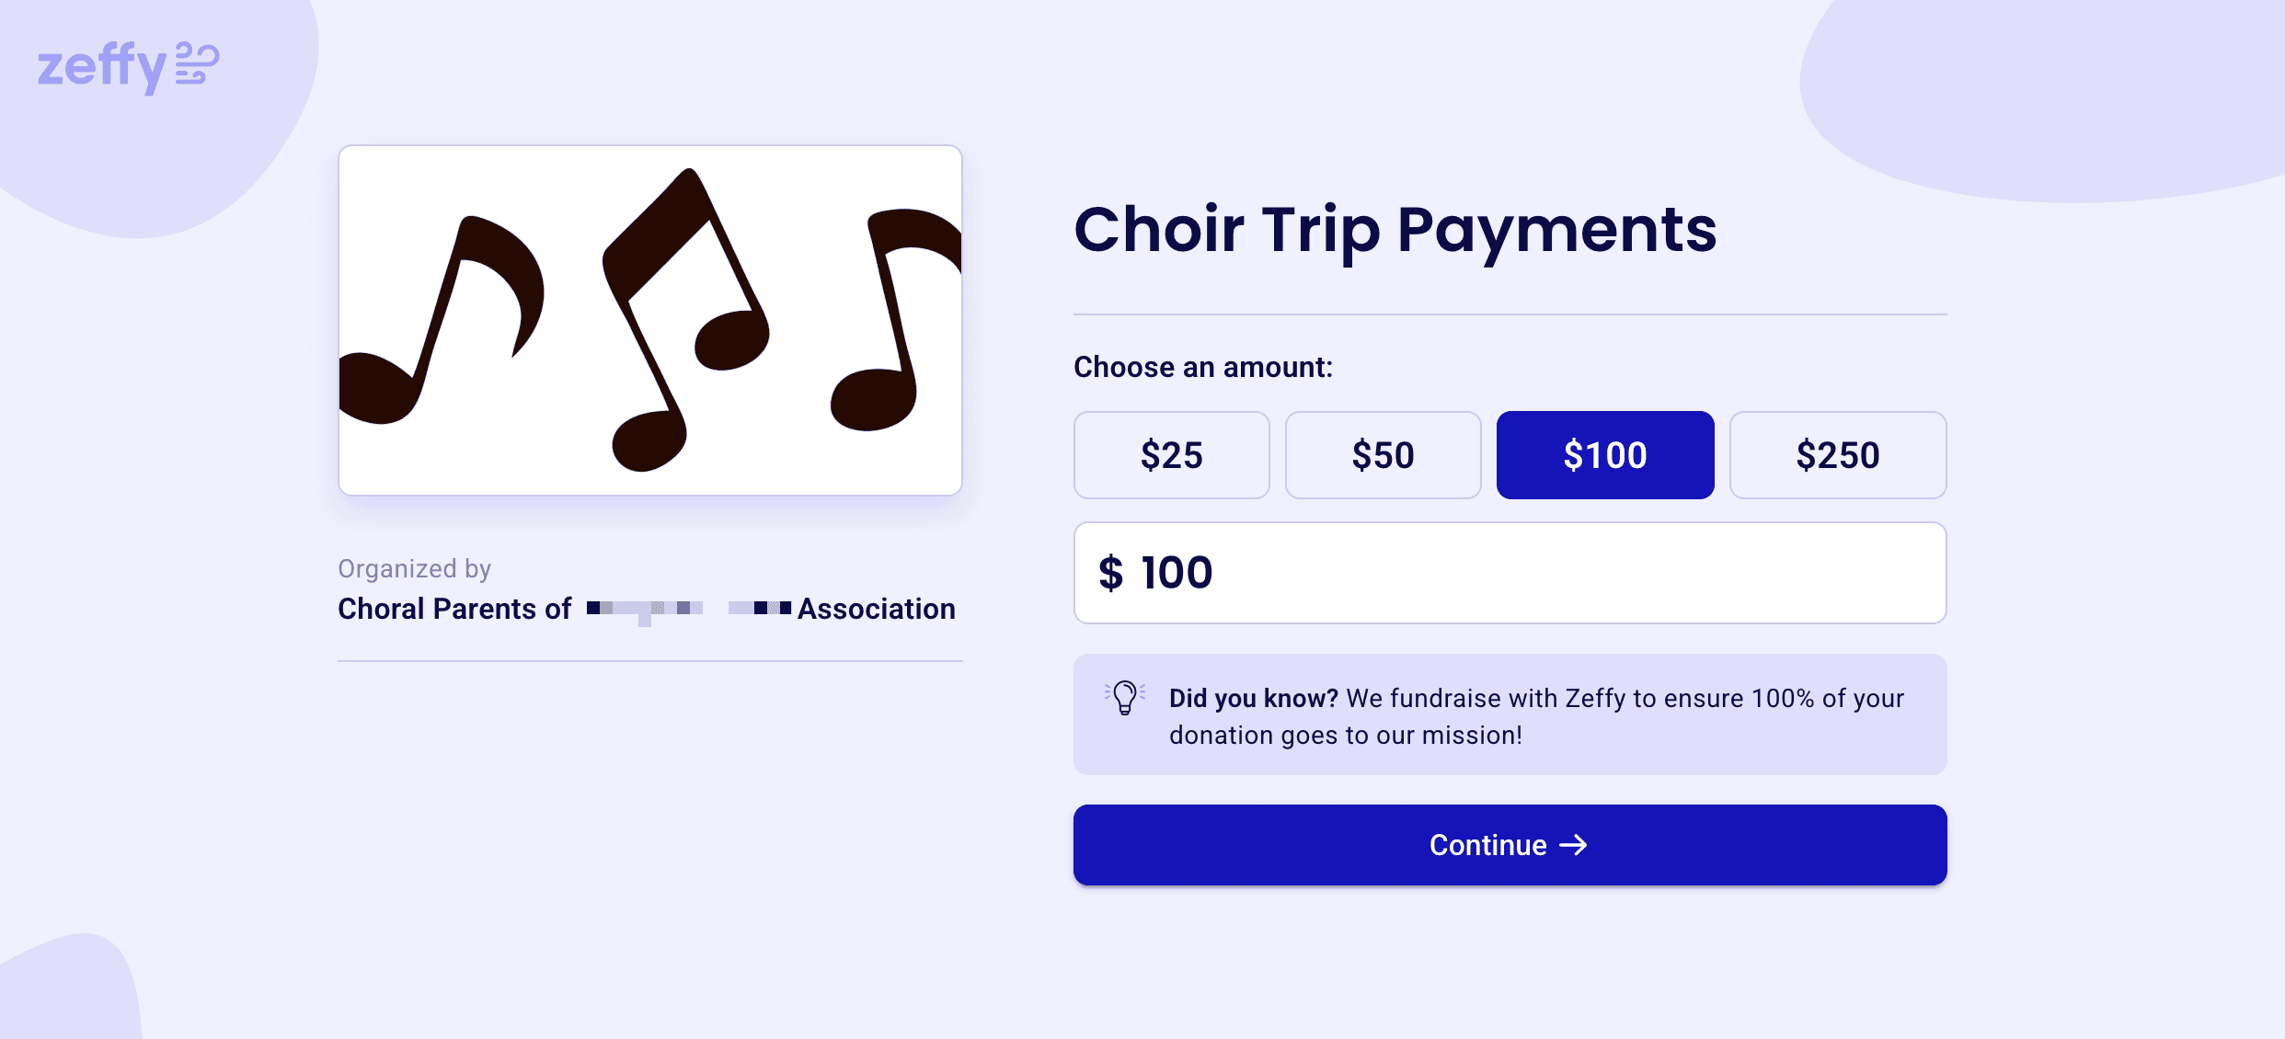Click the Choir Trip Payments heading
This screenshot has height=1039, width=2285.
coord(1395,229)
